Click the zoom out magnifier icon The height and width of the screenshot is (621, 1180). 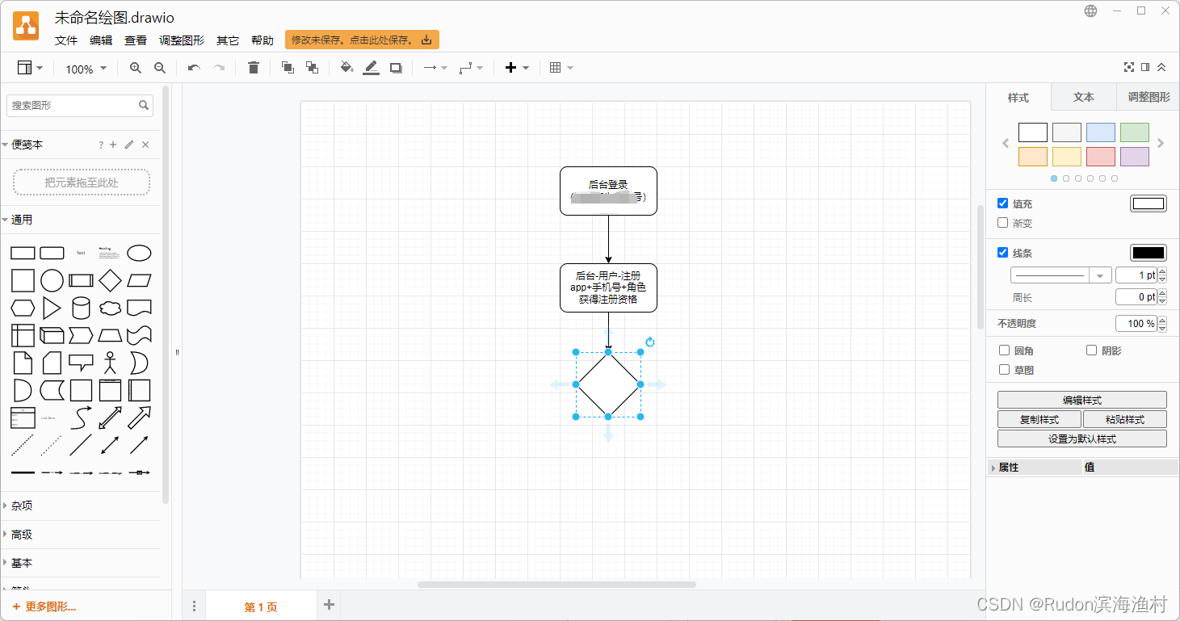tap(160, 69)
